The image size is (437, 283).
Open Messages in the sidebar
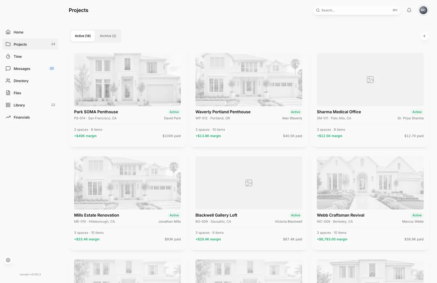(x=30, y=69)
